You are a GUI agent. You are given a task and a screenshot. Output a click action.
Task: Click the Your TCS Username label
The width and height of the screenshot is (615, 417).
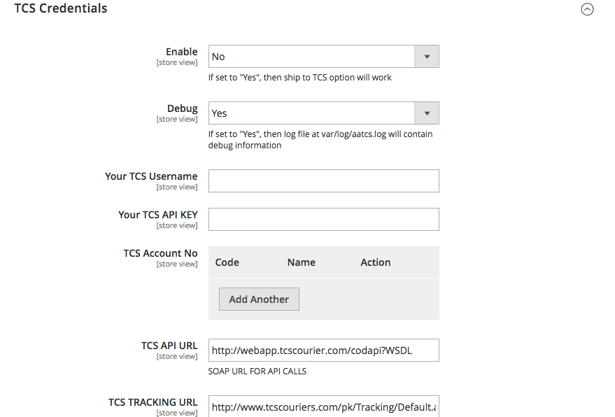[x=151, y=176]
